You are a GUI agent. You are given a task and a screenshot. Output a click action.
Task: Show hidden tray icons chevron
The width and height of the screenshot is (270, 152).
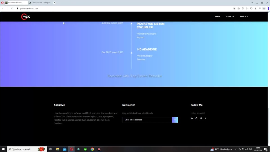click(x=236, y=149)
